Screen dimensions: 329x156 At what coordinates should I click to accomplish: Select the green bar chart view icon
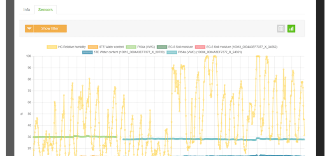[291, 28]
